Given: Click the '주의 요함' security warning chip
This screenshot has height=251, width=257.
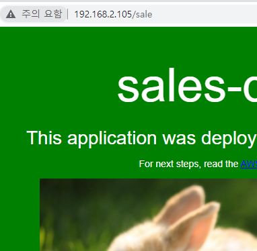Looking at the screenshot, I should [x=34, y=14].
